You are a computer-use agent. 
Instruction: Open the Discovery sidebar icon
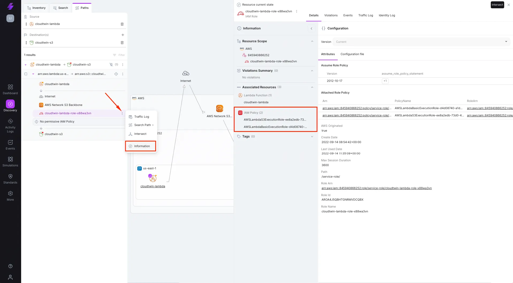point(10,106)
